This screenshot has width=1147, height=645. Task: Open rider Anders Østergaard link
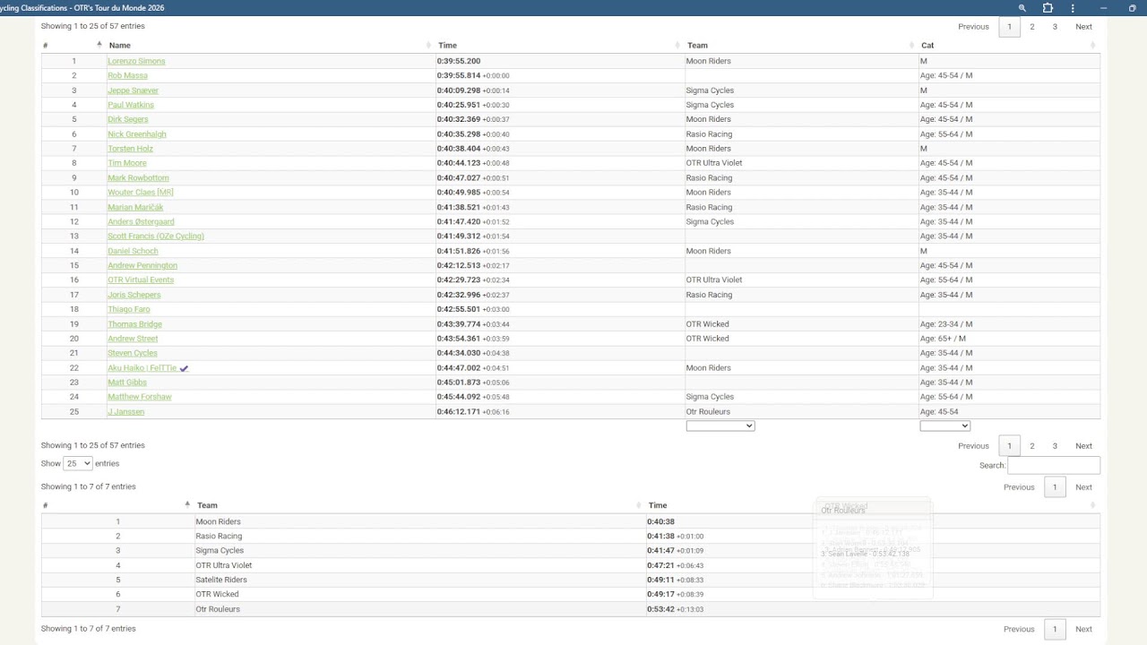(x=141, y=222)
